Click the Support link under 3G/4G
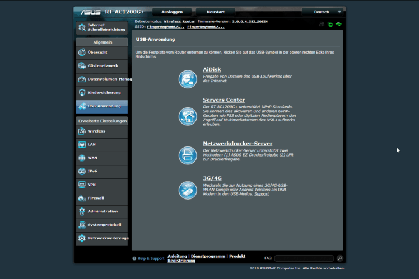This screenshot has width=419, height=279. tap(262, 194)
